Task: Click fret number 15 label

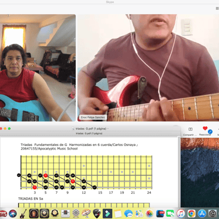Action: click(100, 193)
